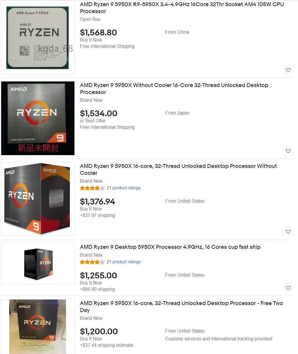This screenshot has width=298, height=354.
Task: Open the 'Free Two Day' processor listing title
Action: point(181,306)
